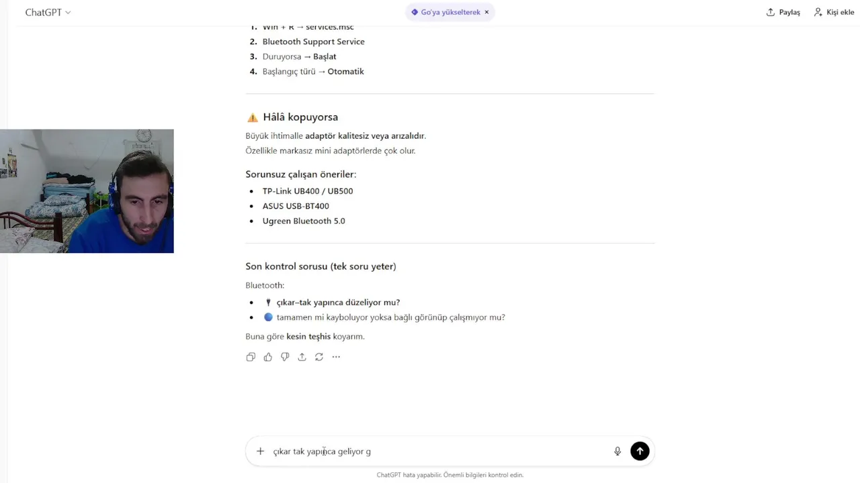This screenshot has width=860, height=483.
Task: Click the webcam video overlay
Action: 87,191
